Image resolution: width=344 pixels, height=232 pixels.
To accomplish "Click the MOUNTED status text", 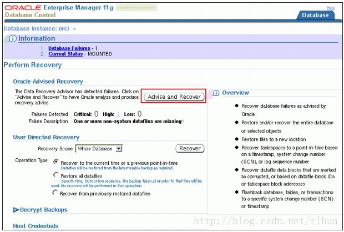I will click(100, 54).
